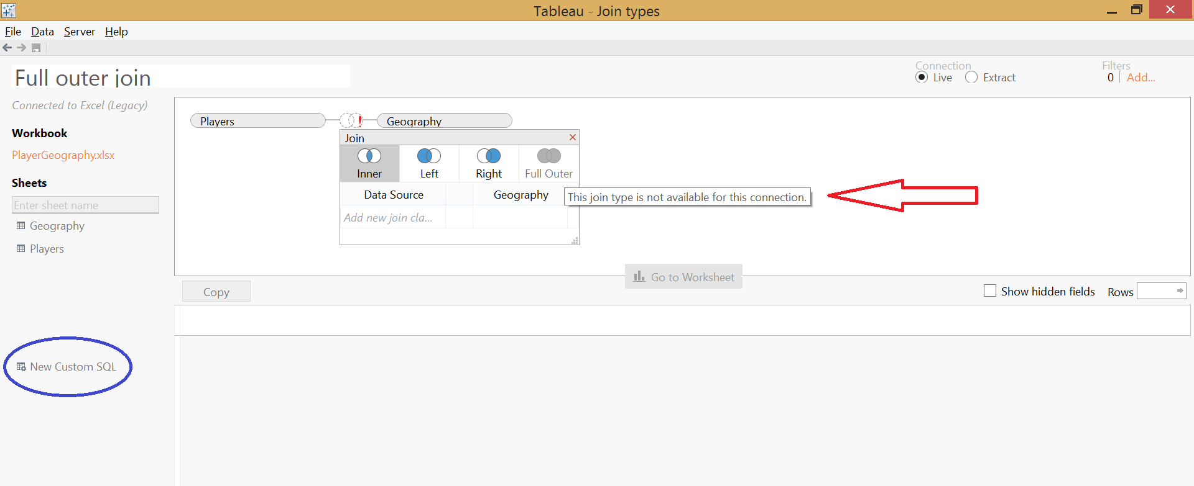Viewport: 1194px width, 486px height.
Task: Open the Rows count dropdown
Action: [x=1161, y=290]
